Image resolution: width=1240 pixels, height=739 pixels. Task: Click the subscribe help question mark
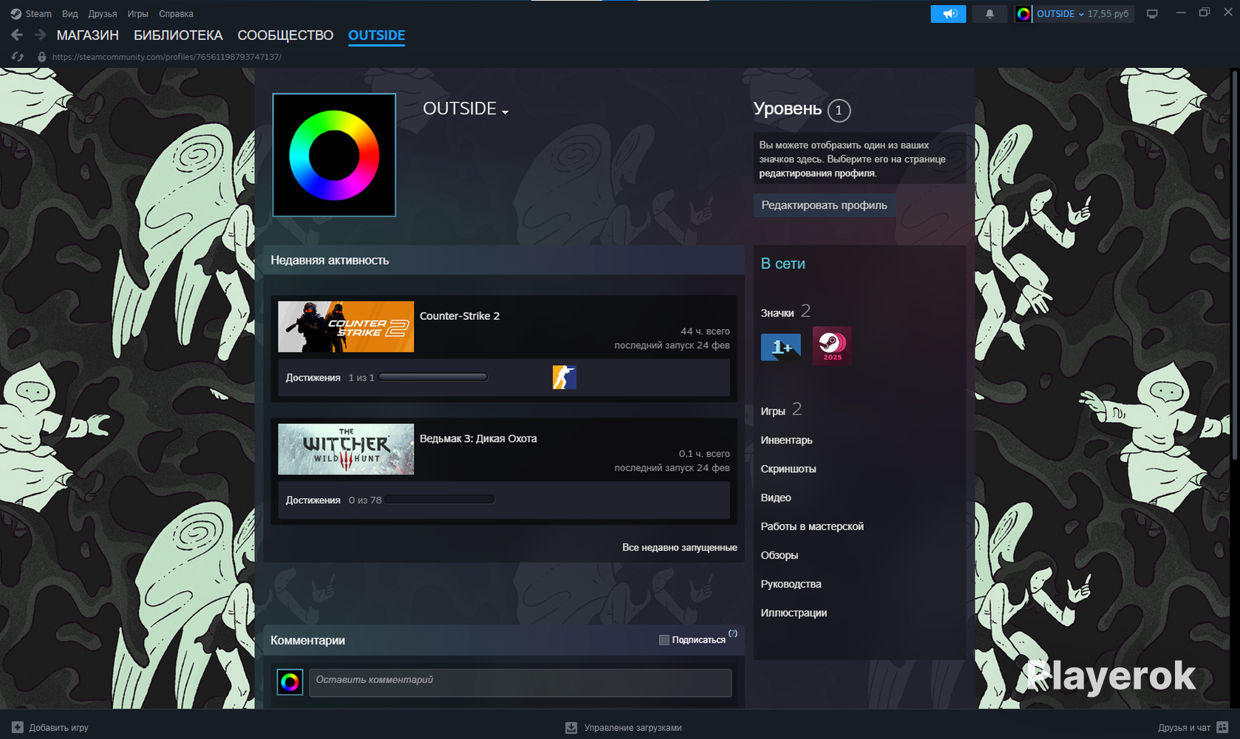[732, 633]
